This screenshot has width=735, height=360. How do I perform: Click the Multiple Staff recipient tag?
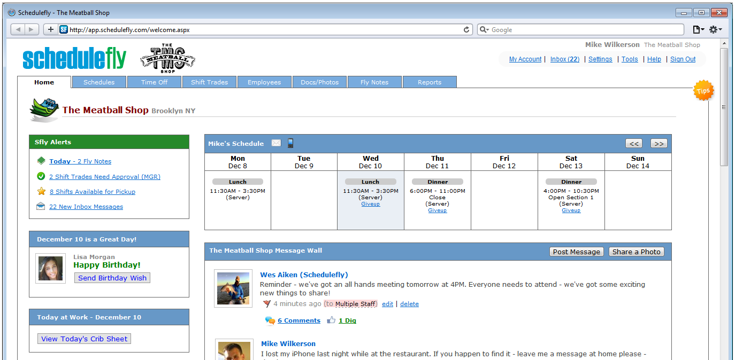click(355, 304)
